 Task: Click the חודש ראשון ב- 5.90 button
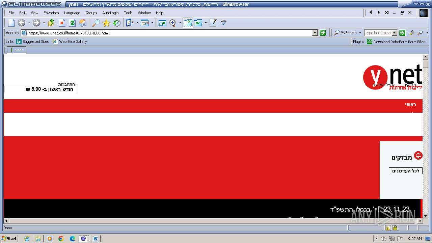[40, 89]
